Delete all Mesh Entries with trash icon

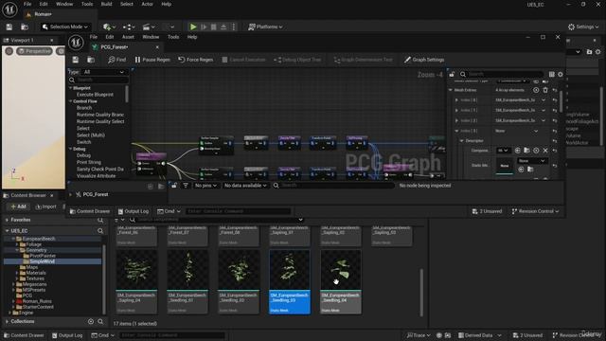545,90
